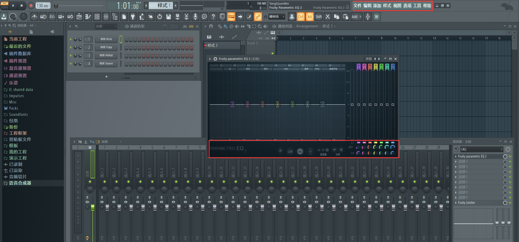519x242 pixels.
Task: Toggle loop recording icon
Action: point(70,17)
